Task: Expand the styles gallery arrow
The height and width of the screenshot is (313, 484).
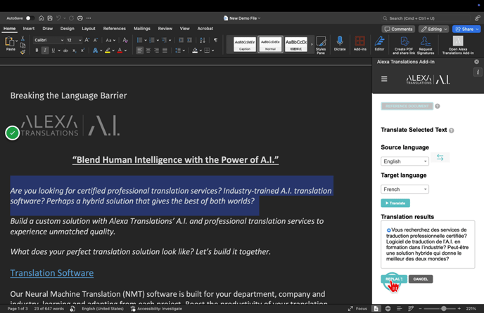Action: pos(312,44)
